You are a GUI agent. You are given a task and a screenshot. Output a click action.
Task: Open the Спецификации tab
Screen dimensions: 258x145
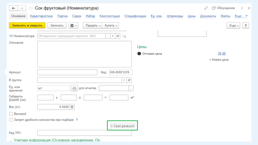[x=136, y=16]
